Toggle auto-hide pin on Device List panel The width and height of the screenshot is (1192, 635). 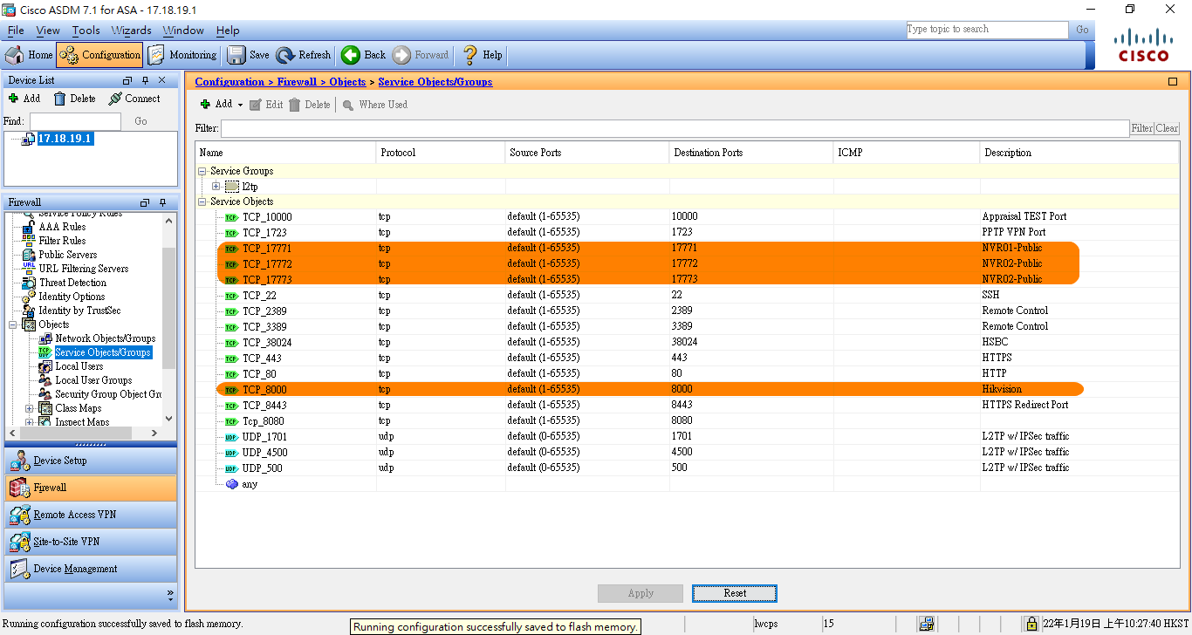coord(145,79)
